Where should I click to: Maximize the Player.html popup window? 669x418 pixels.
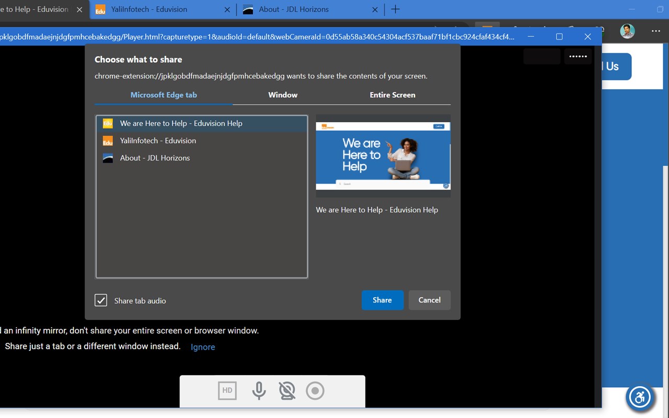(559, 37)
